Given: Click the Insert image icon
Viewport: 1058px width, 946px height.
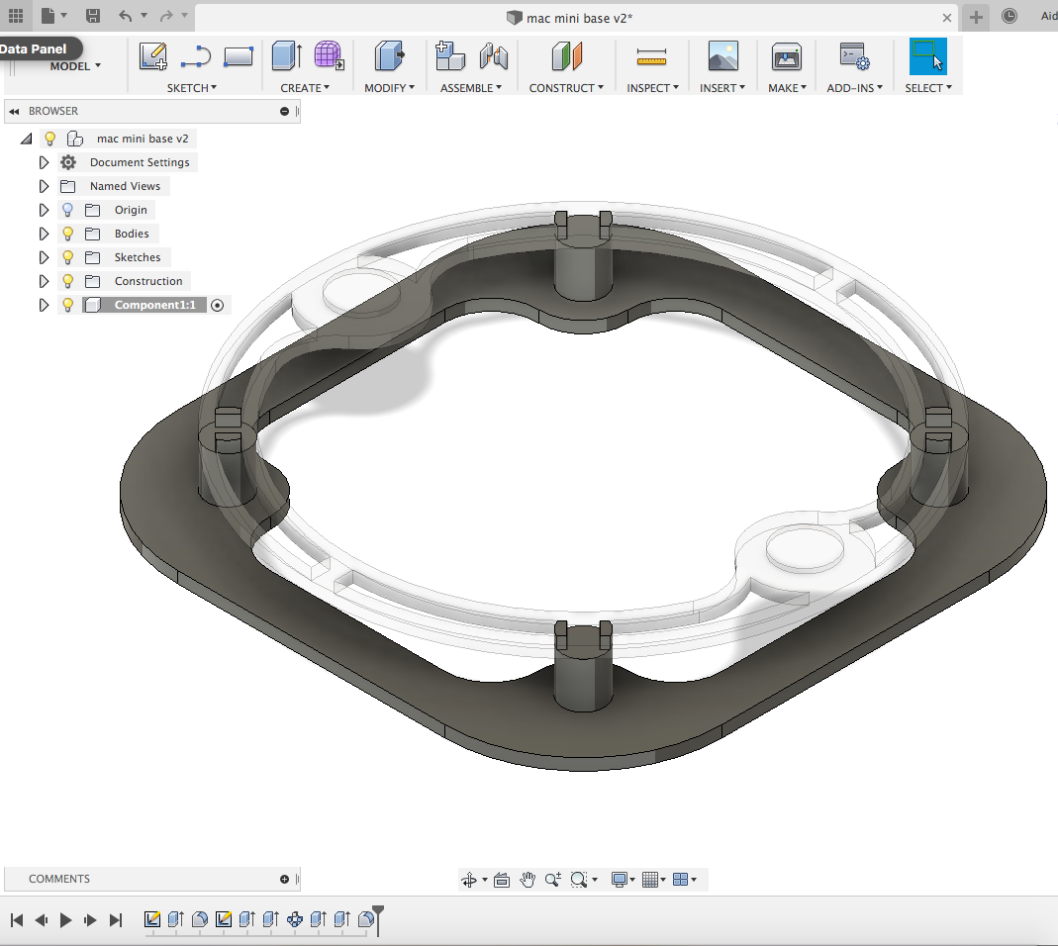Looking at the screenshot, I should click(722, 56).
